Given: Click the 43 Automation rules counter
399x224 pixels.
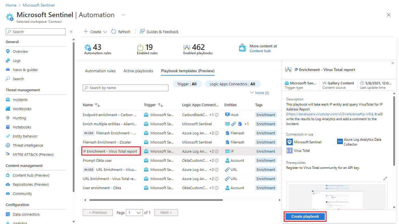Looking at the screenshot, I should click(x=98, y=49).
